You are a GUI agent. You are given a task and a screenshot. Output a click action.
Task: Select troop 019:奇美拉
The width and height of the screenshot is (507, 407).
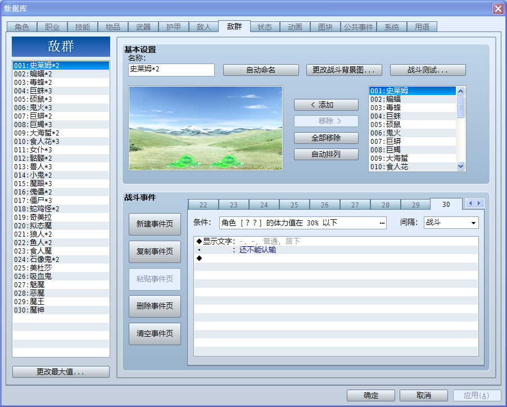point(61,217)
